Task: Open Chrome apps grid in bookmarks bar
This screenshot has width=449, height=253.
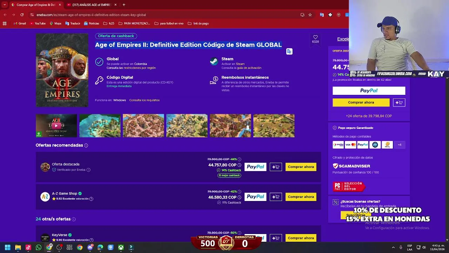Action: tap(5, 24)
